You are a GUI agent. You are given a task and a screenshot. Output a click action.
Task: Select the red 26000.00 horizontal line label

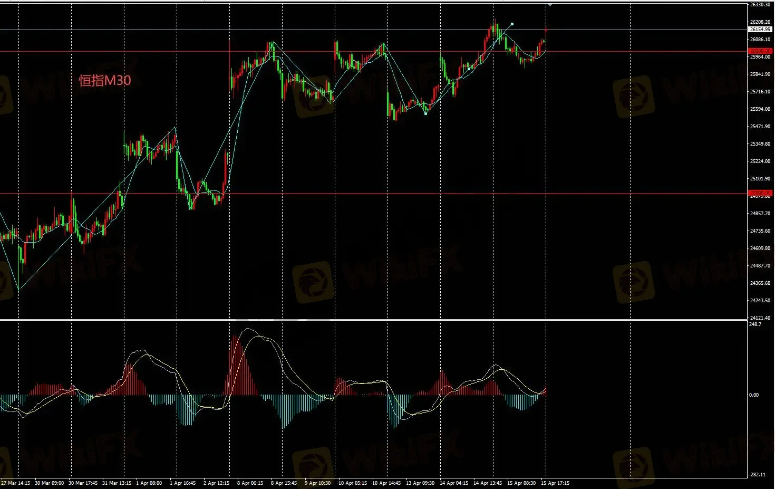click(x=760, y=51)
